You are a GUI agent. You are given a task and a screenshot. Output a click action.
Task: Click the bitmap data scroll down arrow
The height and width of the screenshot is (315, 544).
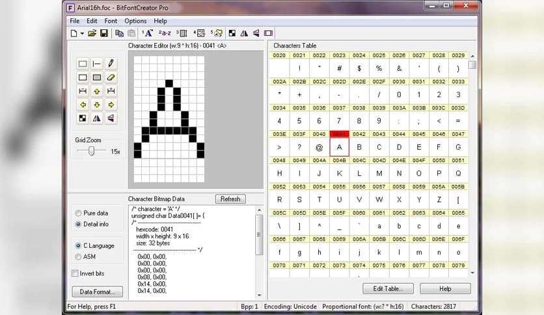click(260, 295)
